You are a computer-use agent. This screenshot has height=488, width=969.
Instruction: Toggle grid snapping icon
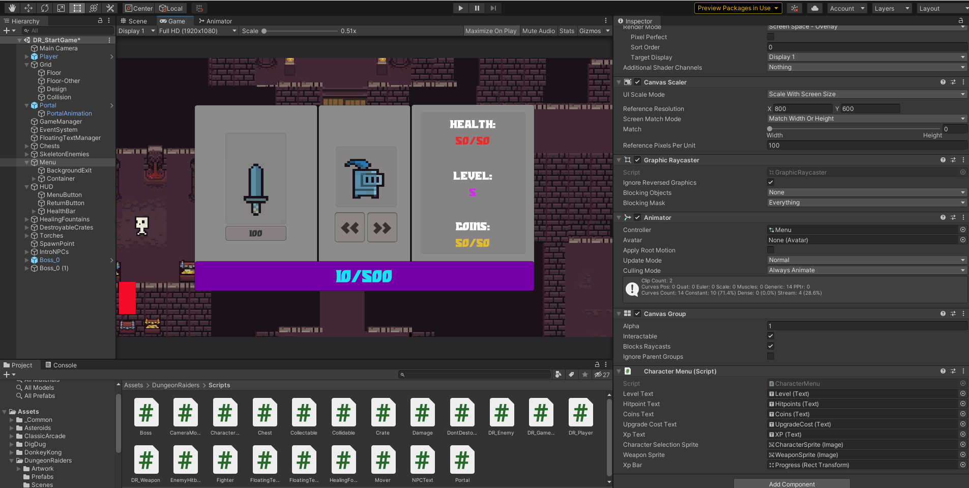coord(199,8)
